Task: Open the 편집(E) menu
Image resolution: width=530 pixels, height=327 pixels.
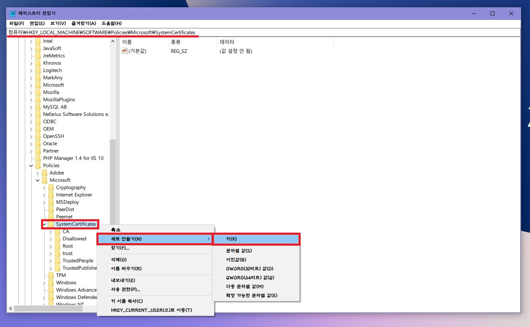Action: [37, 23]
